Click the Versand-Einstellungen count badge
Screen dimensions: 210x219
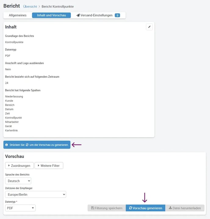point(117,15)
